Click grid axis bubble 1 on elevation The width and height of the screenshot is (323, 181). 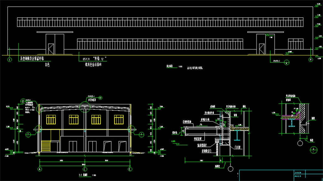click(9, 59)
